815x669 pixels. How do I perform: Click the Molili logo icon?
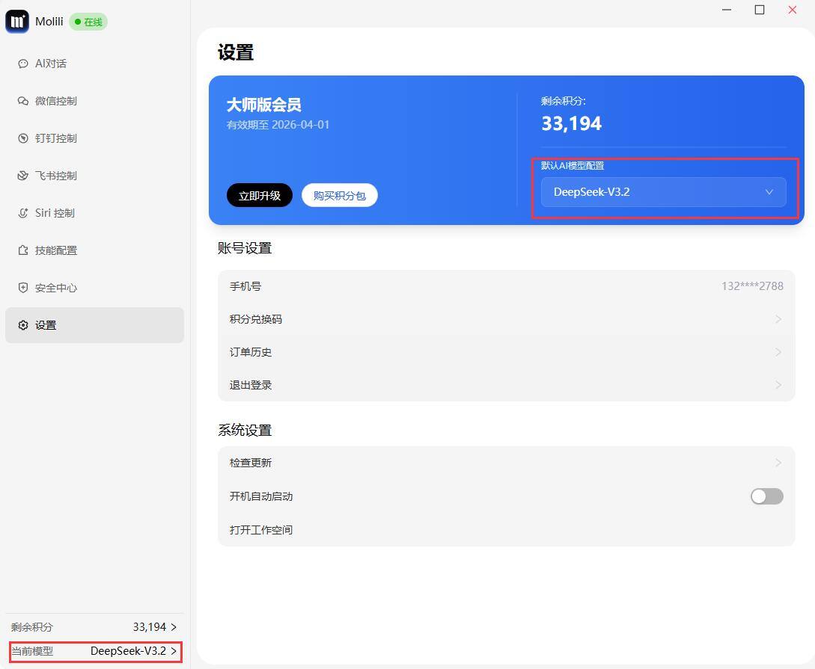coord(16,21)
